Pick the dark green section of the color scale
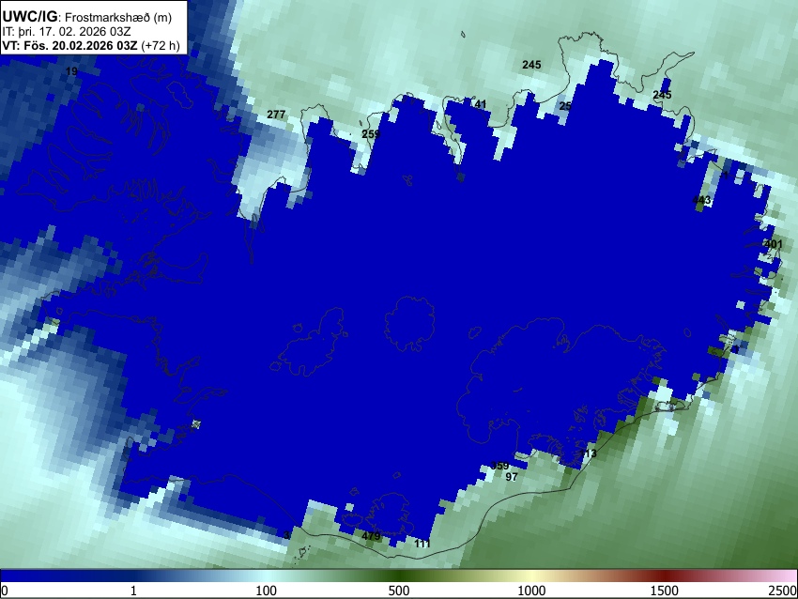Viewport: 798px width, 599px height. tap(398, 576)
